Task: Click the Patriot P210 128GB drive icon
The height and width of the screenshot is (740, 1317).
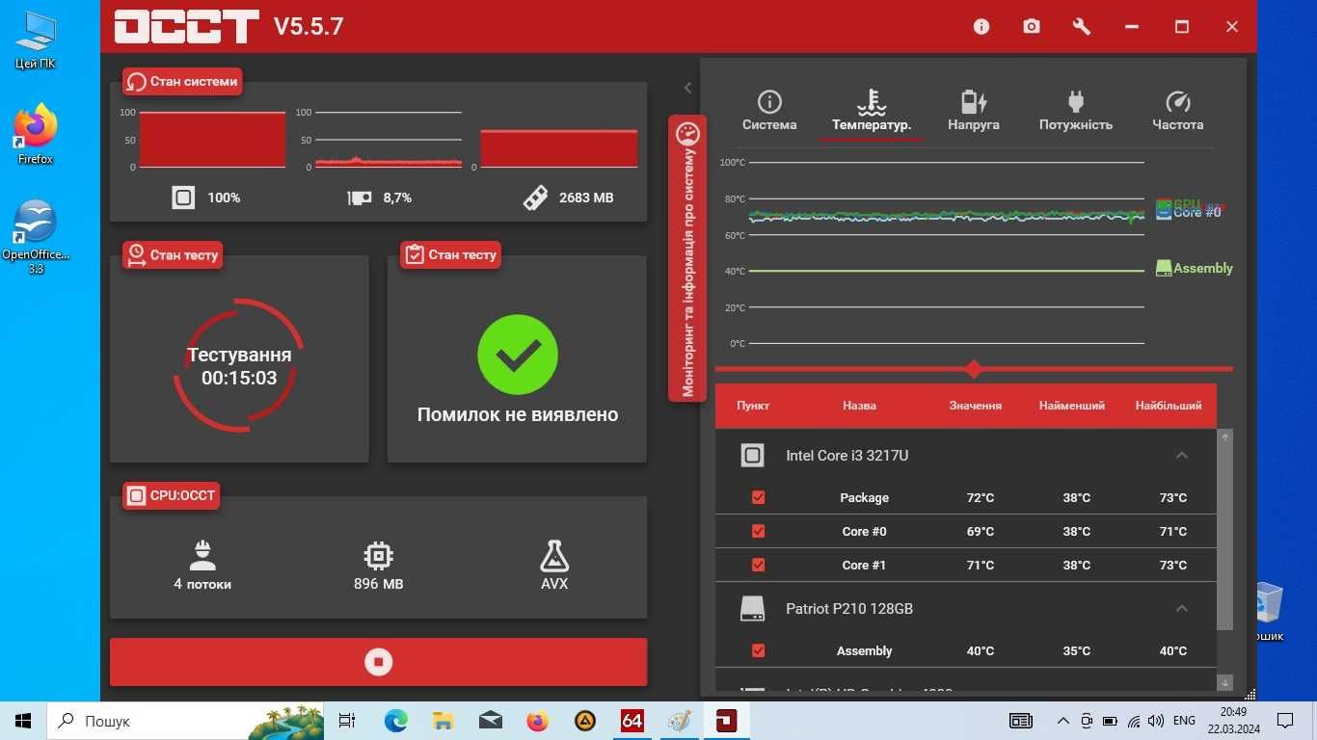Action: point(752,608)
